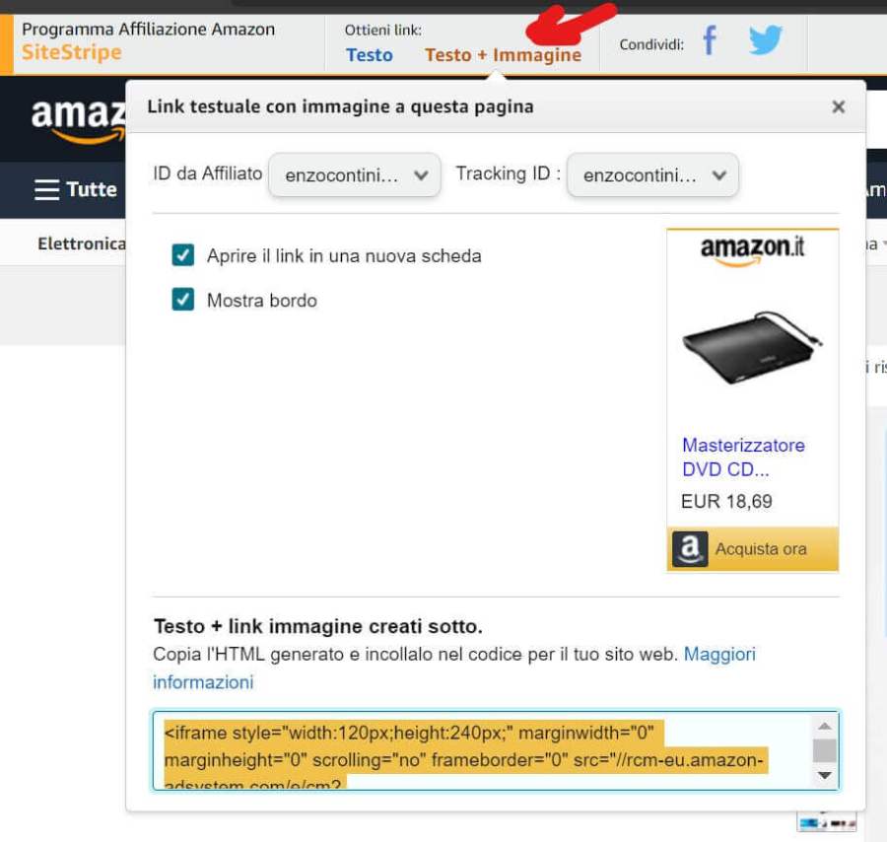Select the Testo link type
The width and height of the screenshot is (887, 842).
(x=370, y=55)
